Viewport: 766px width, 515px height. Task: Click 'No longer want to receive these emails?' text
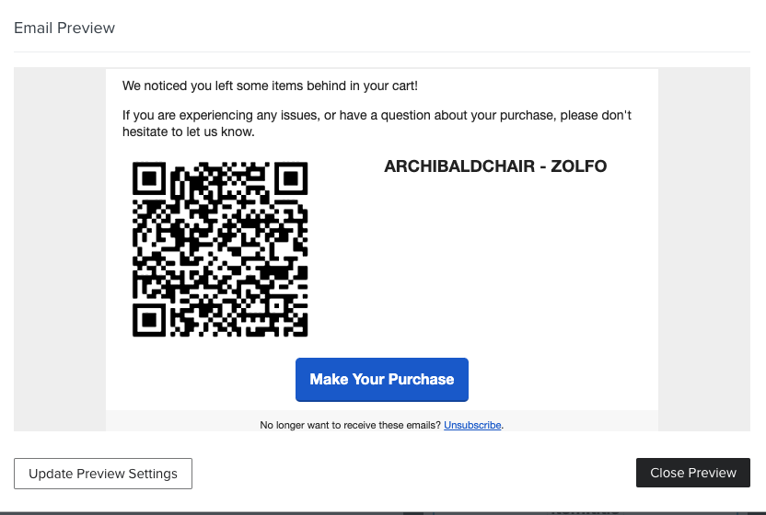click(350, 425)
